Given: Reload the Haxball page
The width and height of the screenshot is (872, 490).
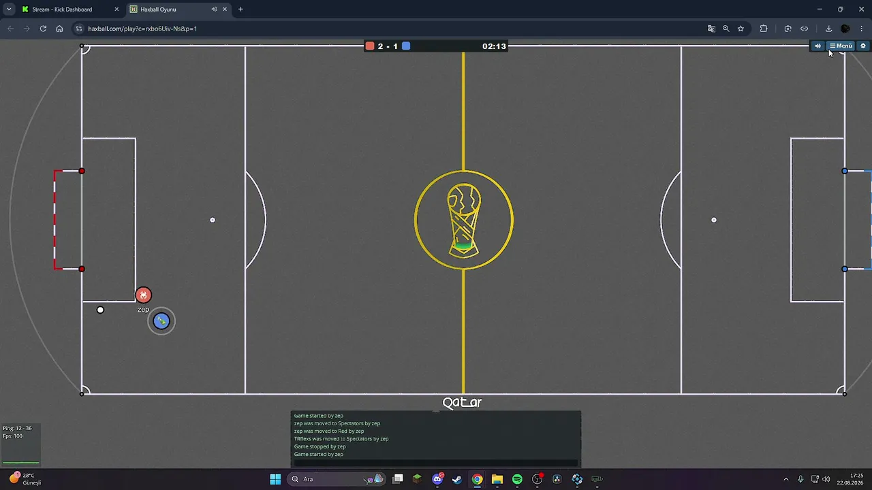Looking at the screenshot, I should pyautogui.click(x=43, y=29).
